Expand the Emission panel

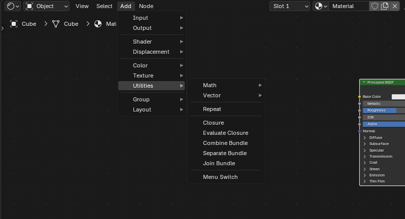pyautogui.click(x=364, y=175)
